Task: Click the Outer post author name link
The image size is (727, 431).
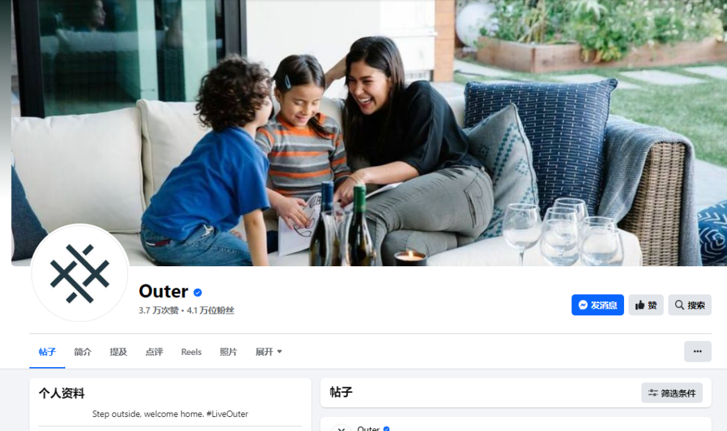Action: [369, 429]
